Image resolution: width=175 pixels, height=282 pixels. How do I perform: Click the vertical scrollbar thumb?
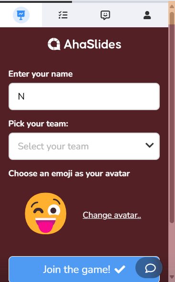point(172,117)
